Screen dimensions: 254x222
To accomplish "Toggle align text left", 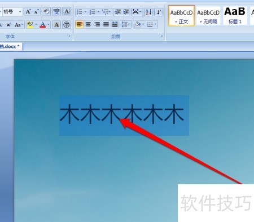I will tap(80, 24).
